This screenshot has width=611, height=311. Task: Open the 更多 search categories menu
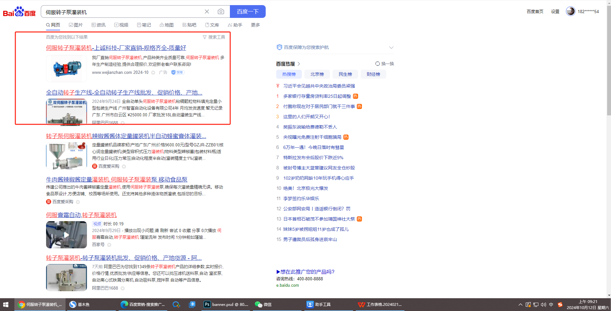(x=255, y=25)
